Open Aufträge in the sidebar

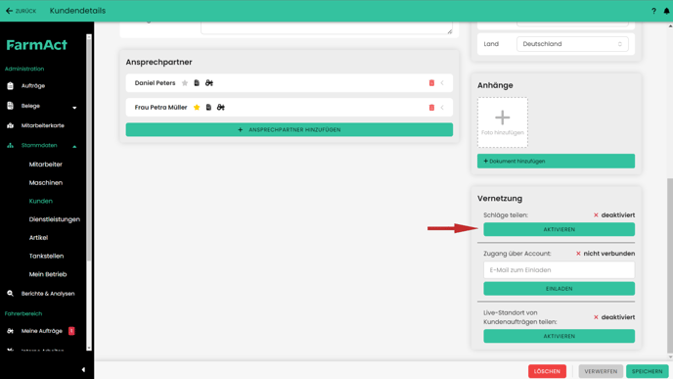[x=33, y=86]
